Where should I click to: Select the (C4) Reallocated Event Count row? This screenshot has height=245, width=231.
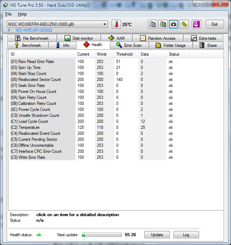pyautogui.click(x=100, y=133)
